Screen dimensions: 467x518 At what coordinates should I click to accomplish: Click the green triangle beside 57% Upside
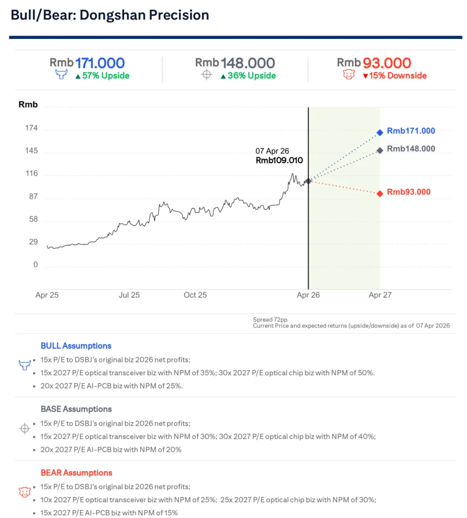coord(78,77)
